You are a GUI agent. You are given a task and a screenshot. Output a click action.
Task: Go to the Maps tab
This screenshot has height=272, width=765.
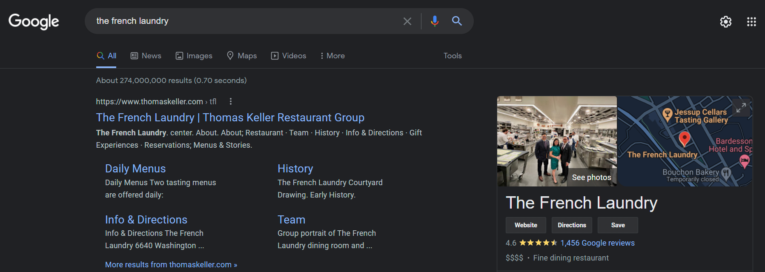[241, 56]
